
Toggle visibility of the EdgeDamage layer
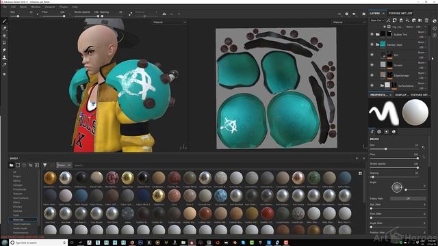(372, 75)
